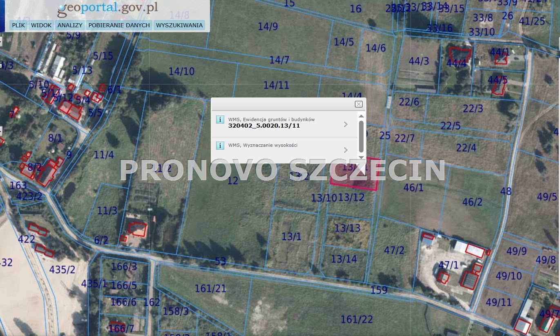Image resolution: width=560 pixels, height=336 pixels.
Task: Click parcel label 8/1 on map
Action: point(56,138)
